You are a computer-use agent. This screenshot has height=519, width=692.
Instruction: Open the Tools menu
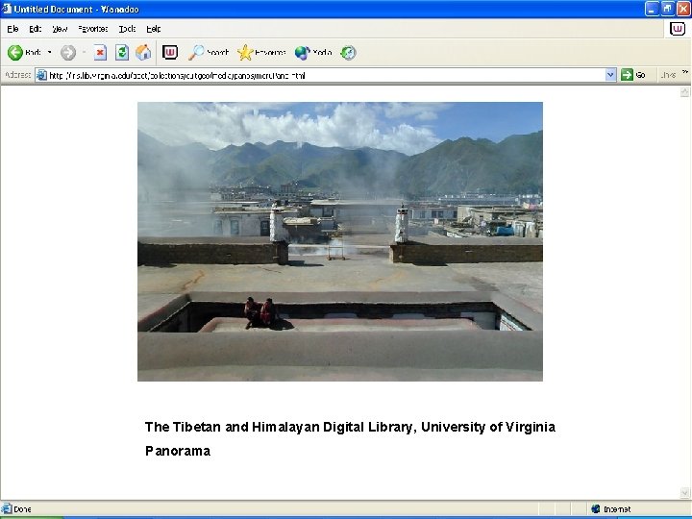127,29
